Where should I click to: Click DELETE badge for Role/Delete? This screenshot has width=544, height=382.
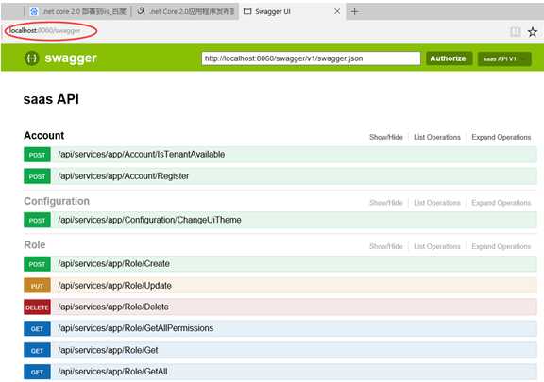(x=37, y=307)
